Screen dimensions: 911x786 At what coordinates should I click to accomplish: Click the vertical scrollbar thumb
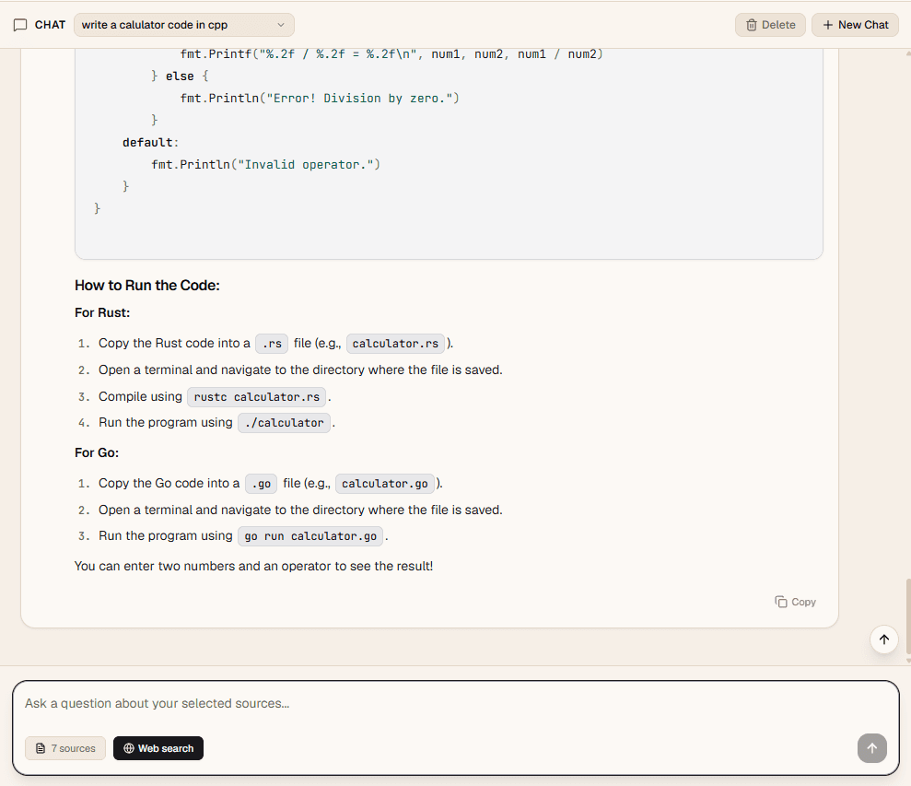coord(908,616)
